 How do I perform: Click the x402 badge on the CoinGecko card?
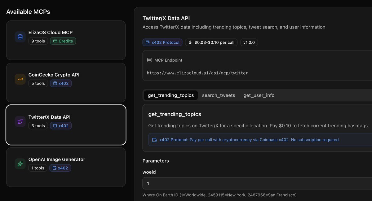(x=61, y=83)
